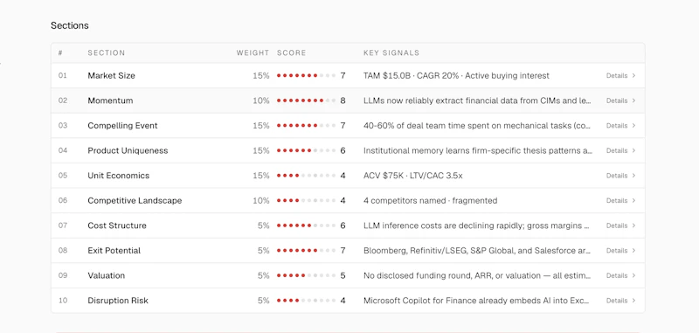
Task: Click score value 8 in Momentum row
Action: [343, 101]
